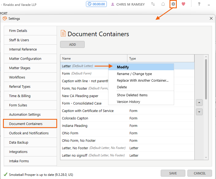The height and width of the screenshot is (179, 216).
Task: Select Matter Configuration in sidebar
Action: (x=30, y=59)
